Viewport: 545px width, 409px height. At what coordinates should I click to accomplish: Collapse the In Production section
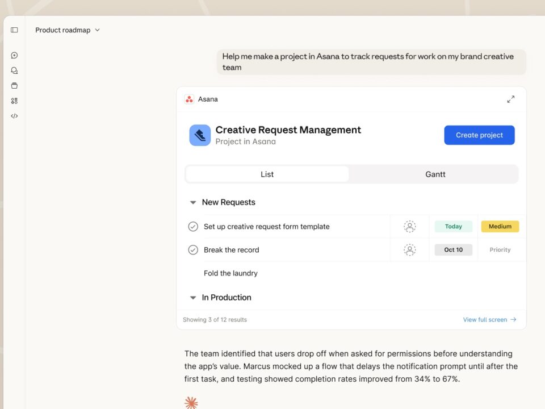click(193, 298)
